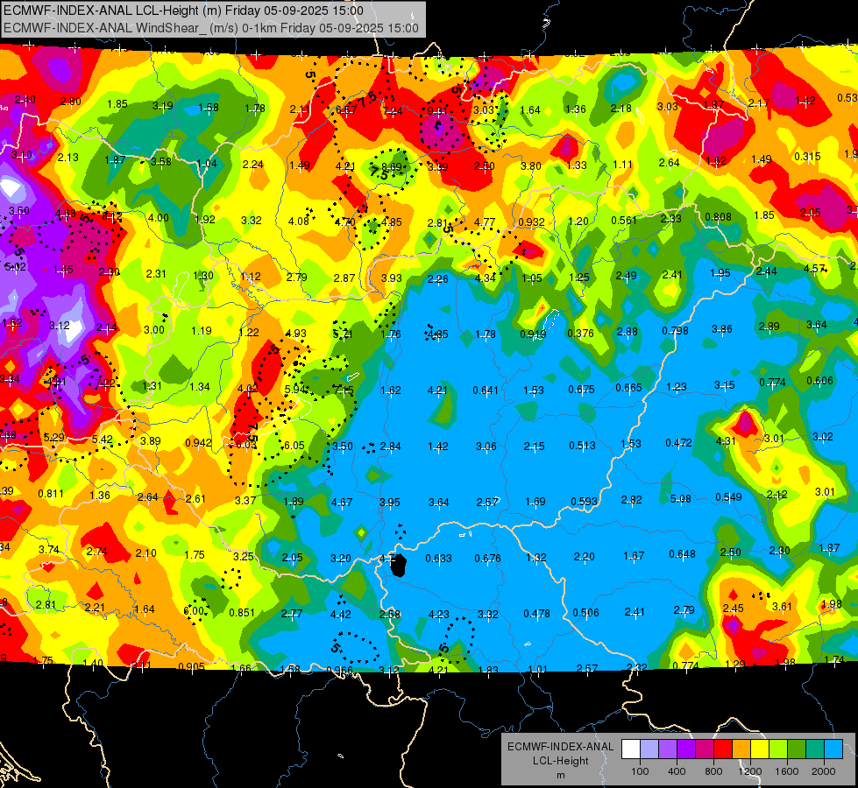Viewport: 858px width, 788px height.
Task: Click the legend scale label 2000
Action: [x=823, y=771]
